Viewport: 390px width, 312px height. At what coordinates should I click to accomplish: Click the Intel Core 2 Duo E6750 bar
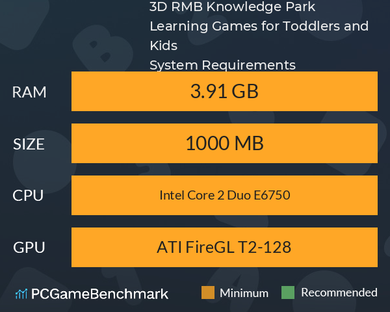click(x=224, y=195)
